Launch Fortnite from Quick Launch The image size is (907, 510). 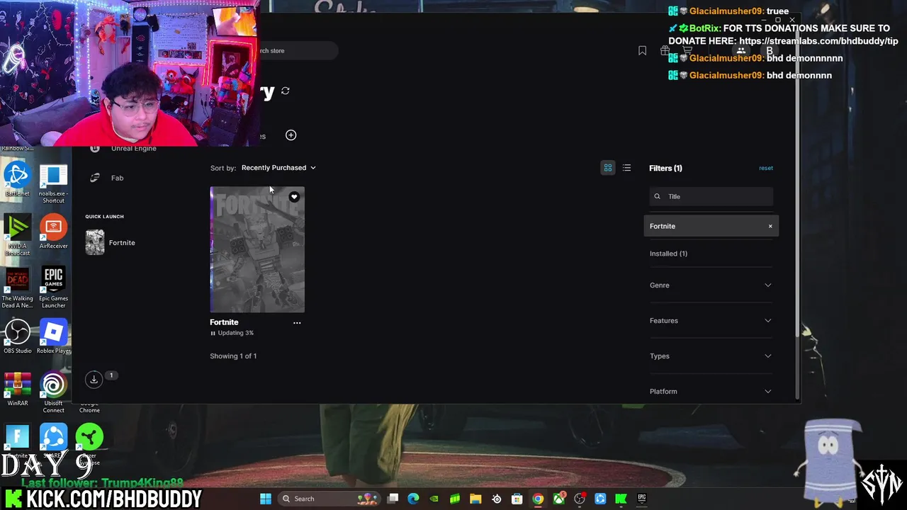(x=111, y=243)
